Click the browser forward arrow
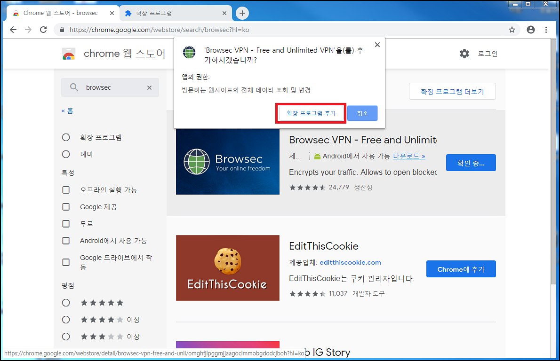The width and height of the screenshot is (560, 361). [28, 30]
